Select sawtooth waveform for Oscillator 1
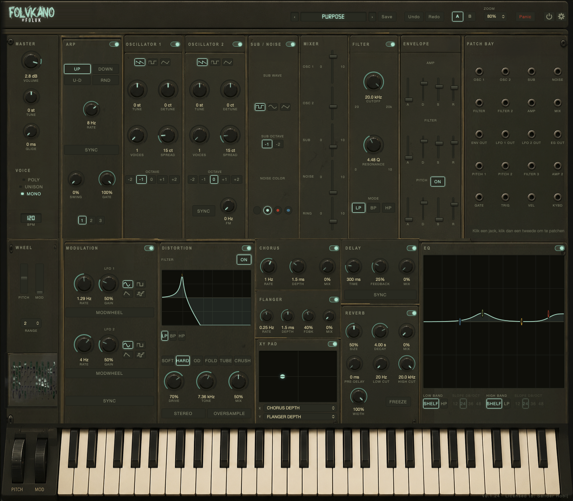Image resolution: width=573 pixels, height=501 pixels. coord(140,62)
